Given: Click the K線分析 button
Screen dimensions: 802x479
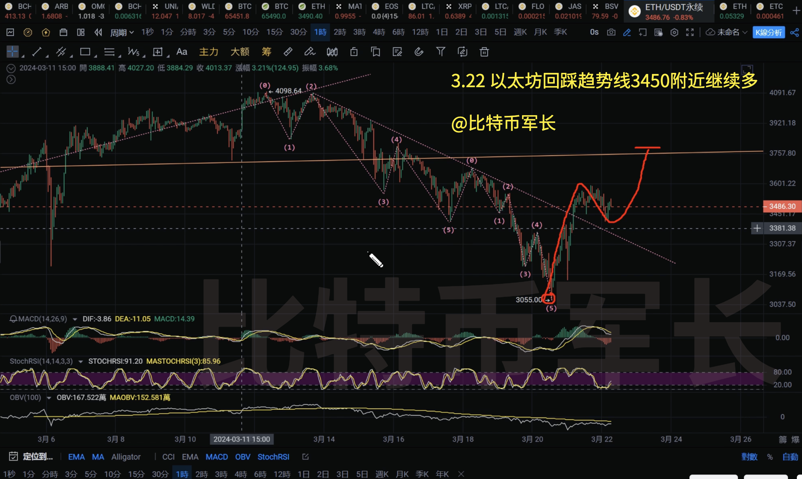Looking at the screenshot, I should pyautogui.click(x=769, y=32).
